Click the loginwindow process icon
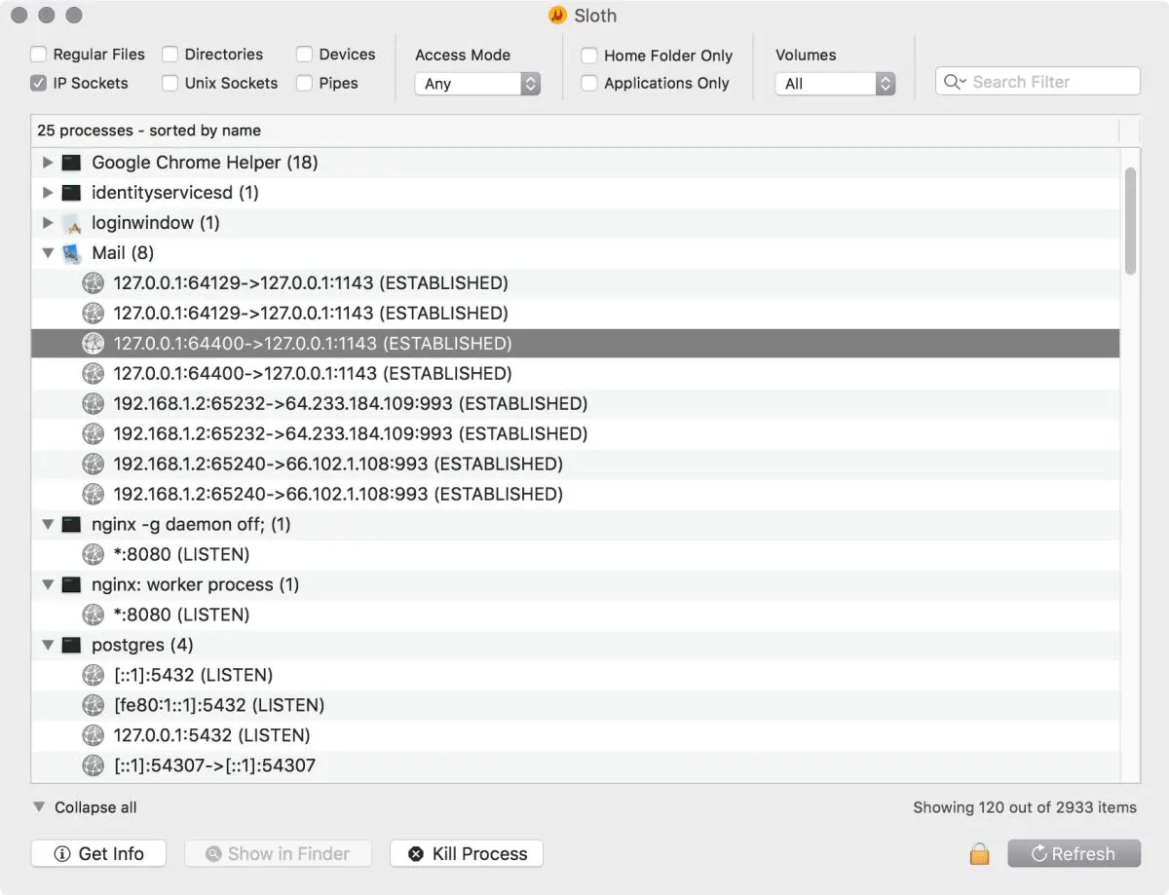The height and width of the screenshot is (895, 1169). click(71, 223)
